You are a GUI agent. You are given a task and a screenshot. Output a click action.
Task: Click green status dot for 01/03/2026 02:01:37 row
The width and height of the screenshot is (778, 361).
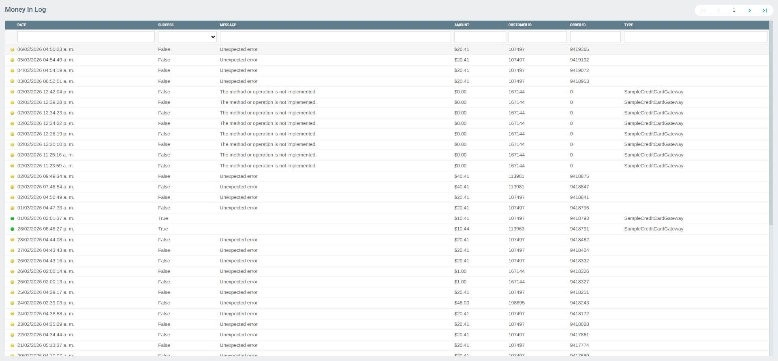tap(12, 219)
